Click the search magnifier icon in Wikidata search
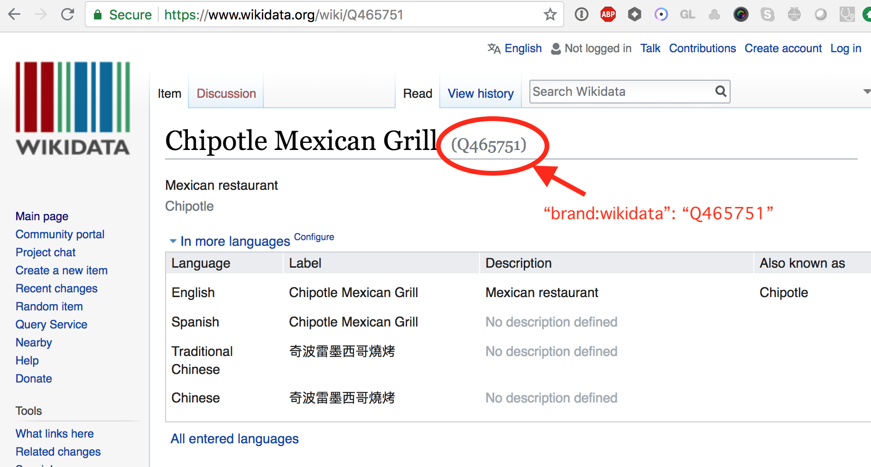The height and width of the screenshot is (467, 871). 721,91
